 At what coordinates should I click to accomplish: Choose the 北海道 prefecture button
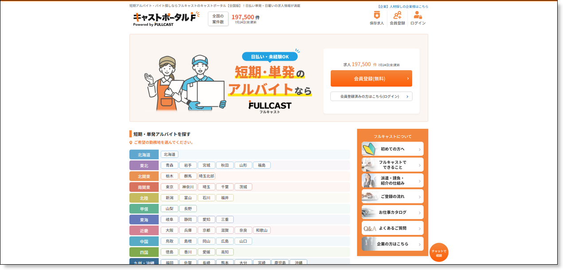pos(169,154)
